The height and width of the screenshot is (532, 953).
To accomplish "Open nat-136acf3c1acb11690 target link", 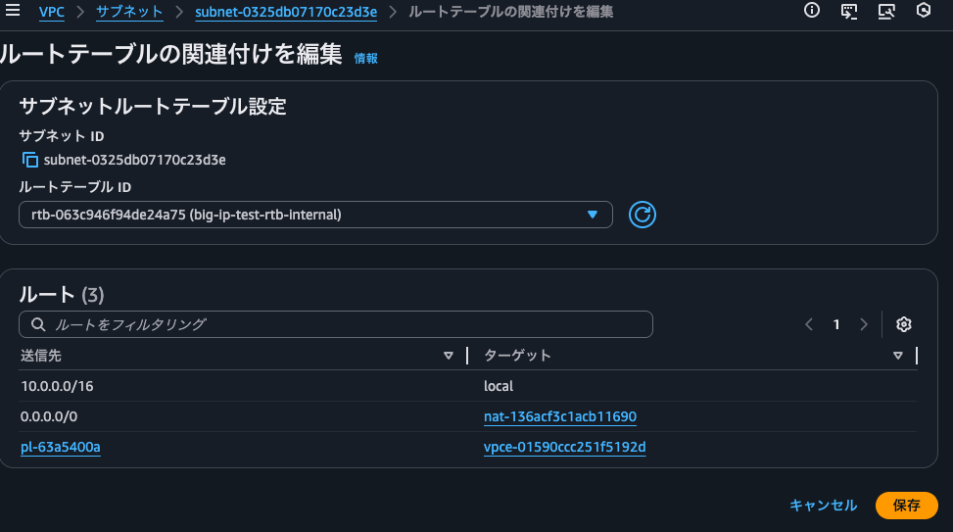I will tap(560, 416).
